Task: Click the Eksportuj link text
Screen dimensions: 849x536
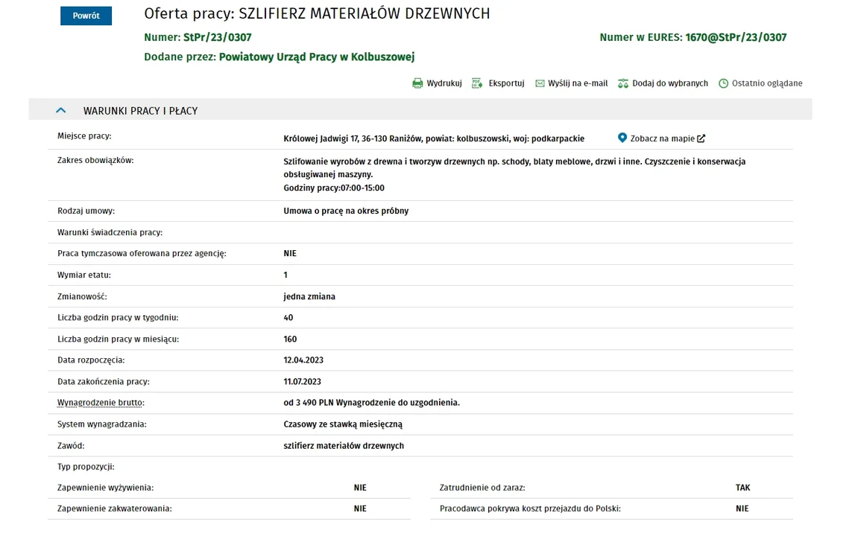Action: click(506, 83)
